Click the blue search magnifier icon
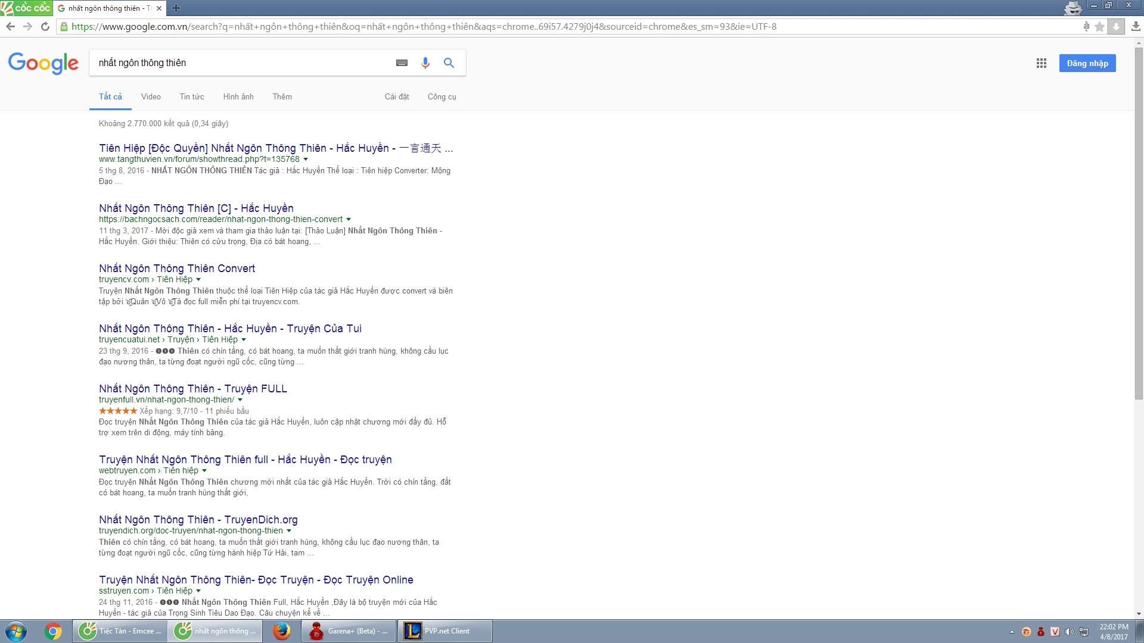This screenshot has height=643, width=1144. point(449,63)
